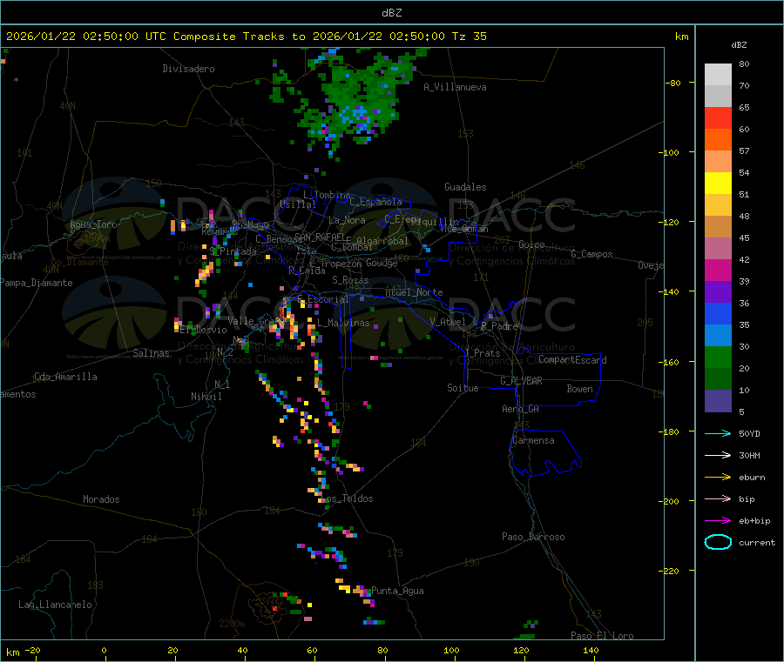
Task: Click the R_Padre map label
Action: point(499,326)
